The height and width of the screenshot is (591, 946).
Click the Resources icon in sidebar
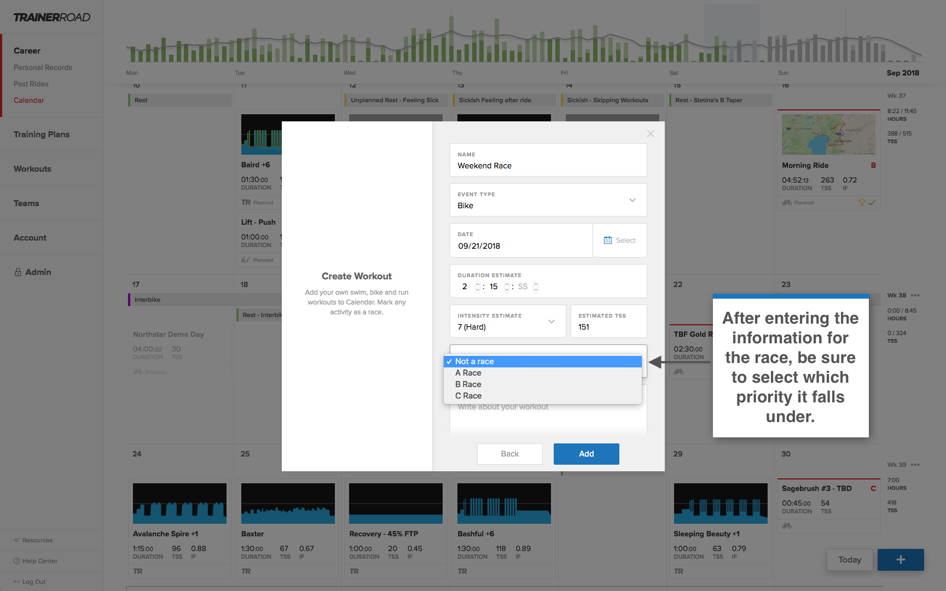point(17,540)
